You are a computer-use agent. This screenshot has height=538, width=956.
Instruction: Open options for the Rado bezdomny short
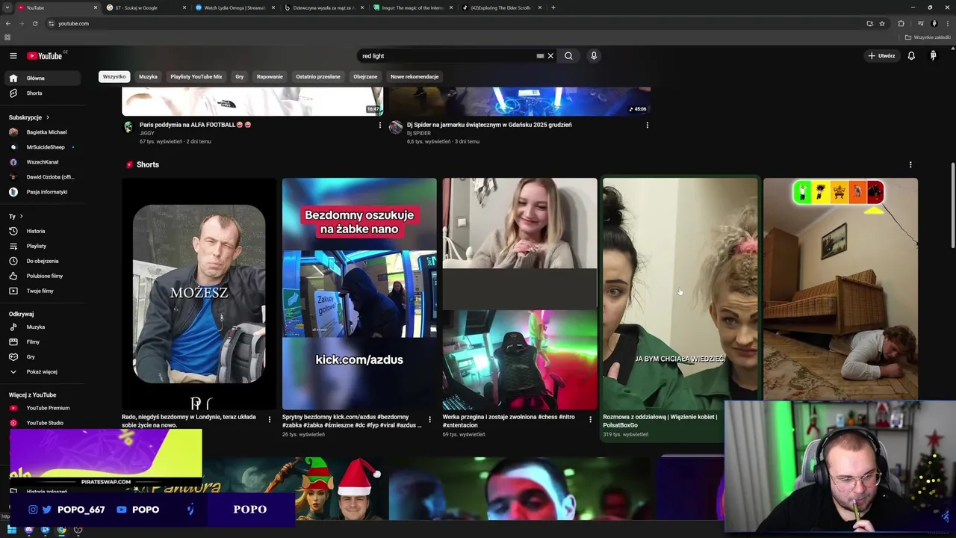[270, 419]
